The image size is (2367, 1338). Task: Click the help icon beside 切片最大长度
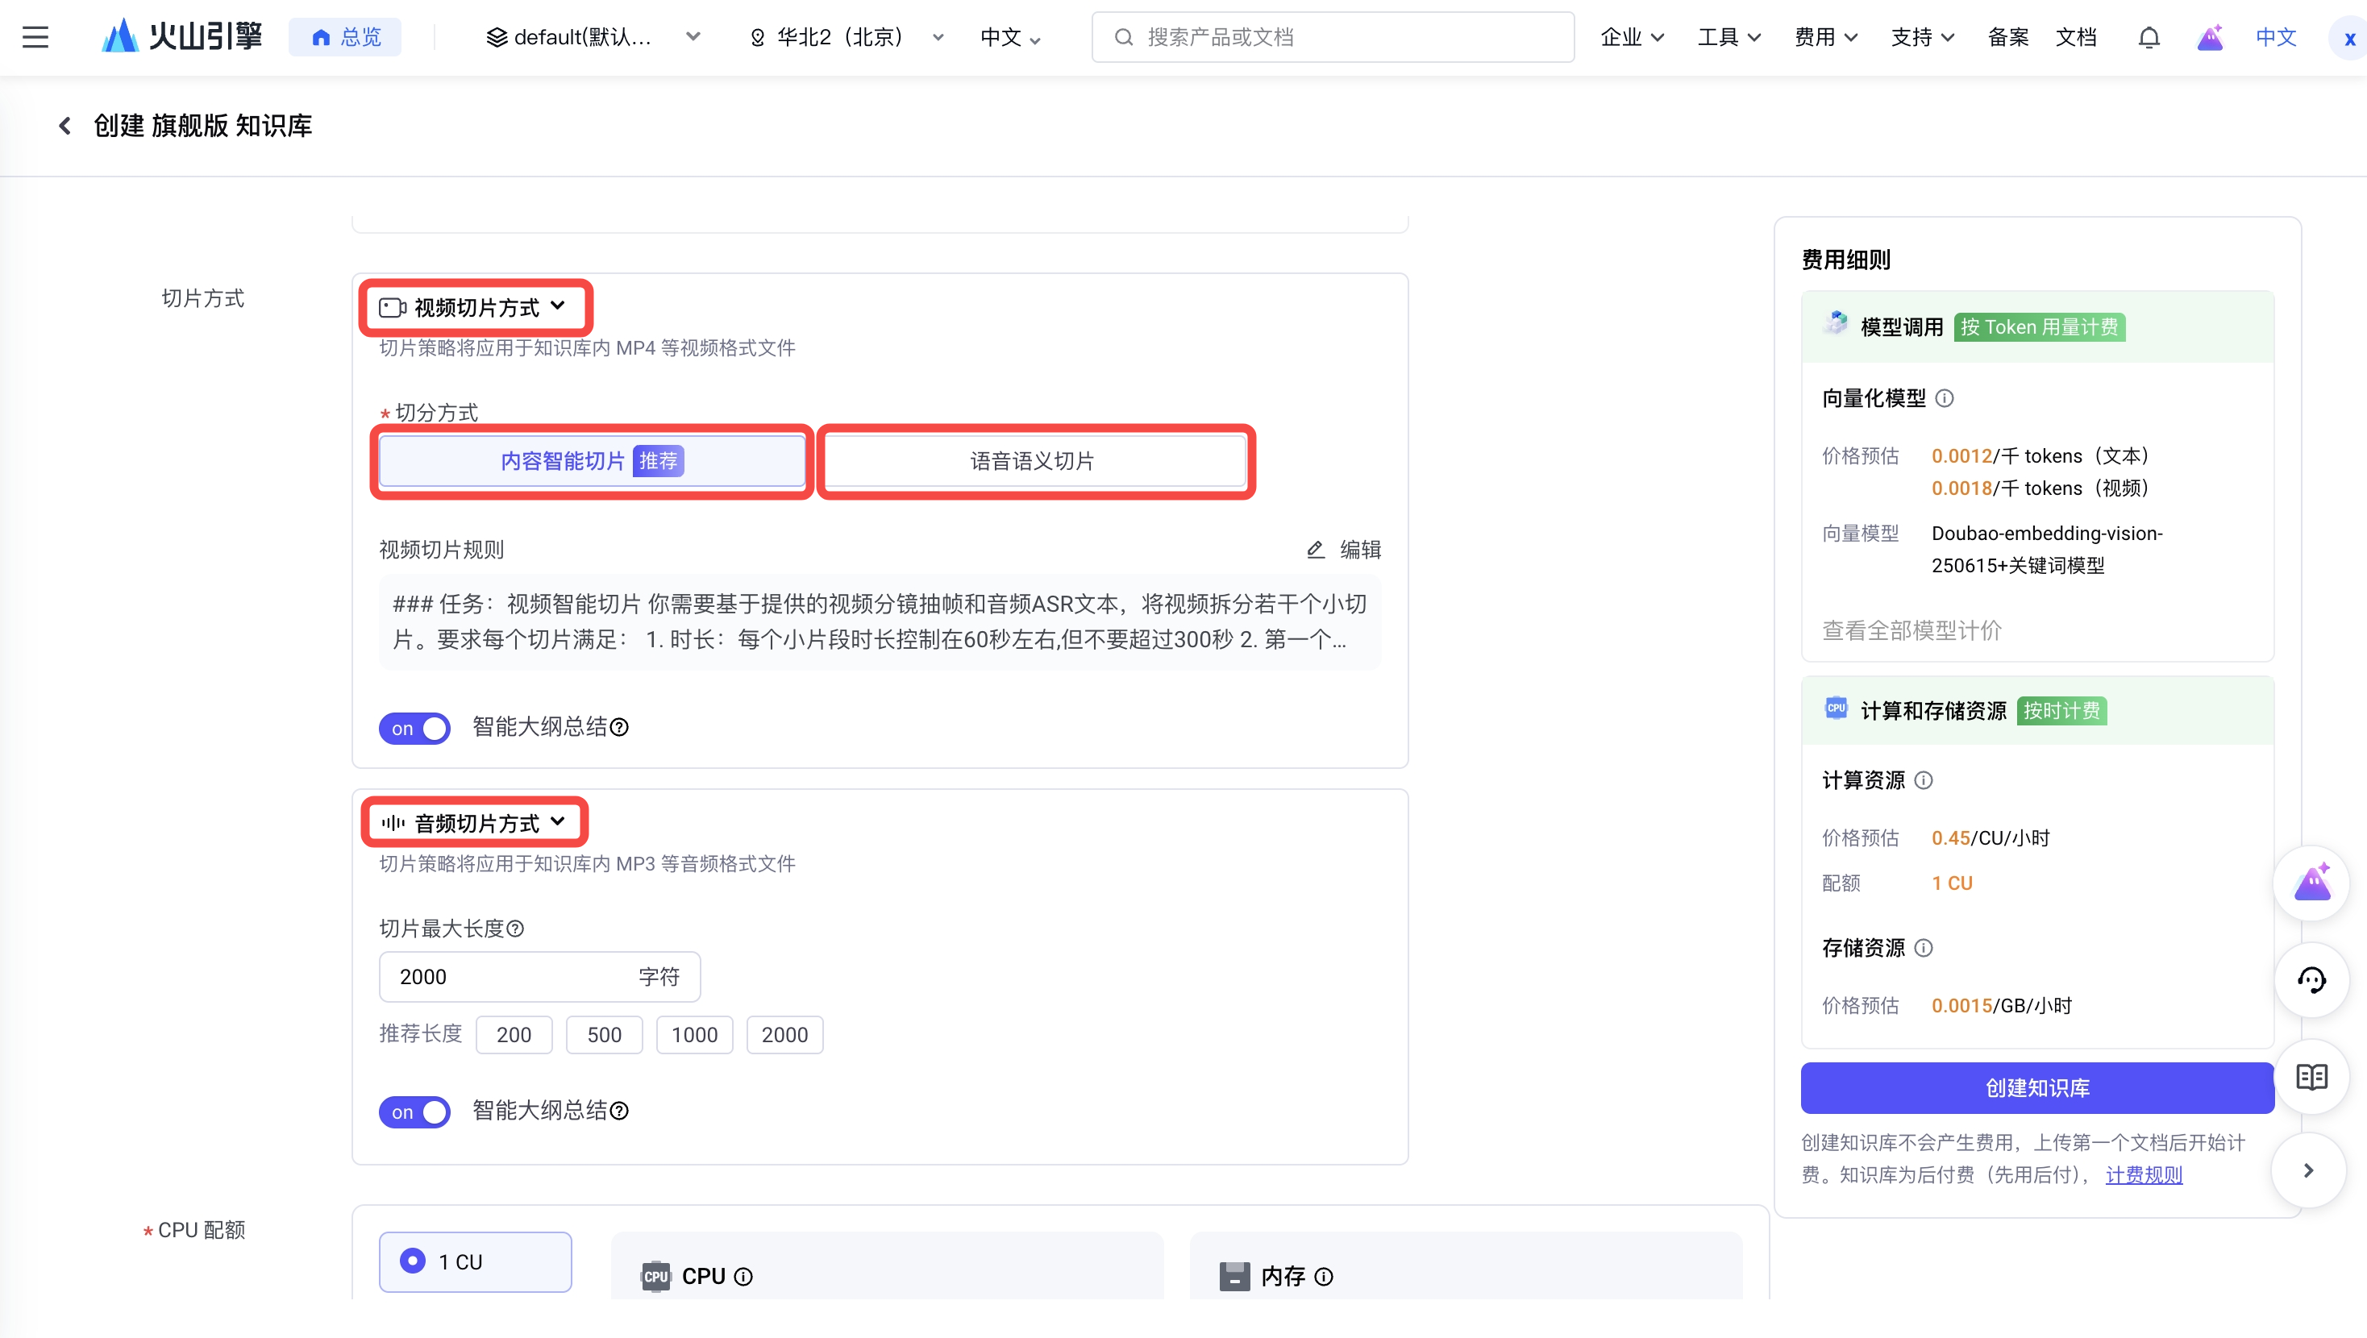tap(515, 929)
